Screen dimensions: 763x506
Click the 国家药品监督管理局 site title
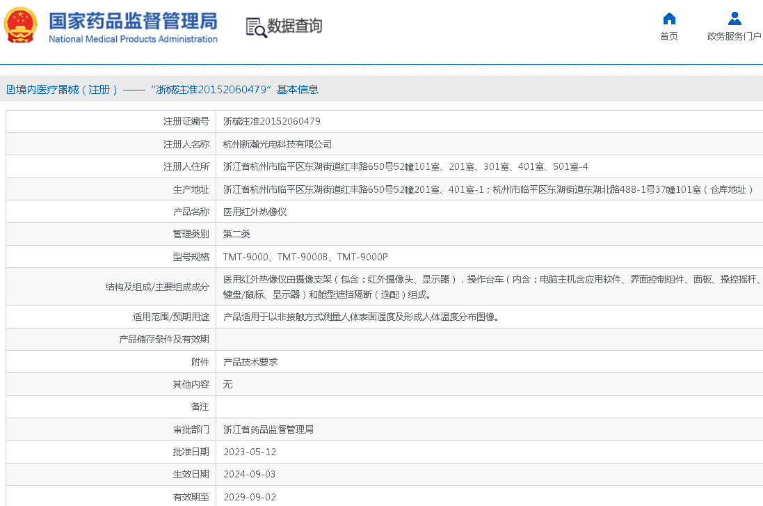pos(132,20)
